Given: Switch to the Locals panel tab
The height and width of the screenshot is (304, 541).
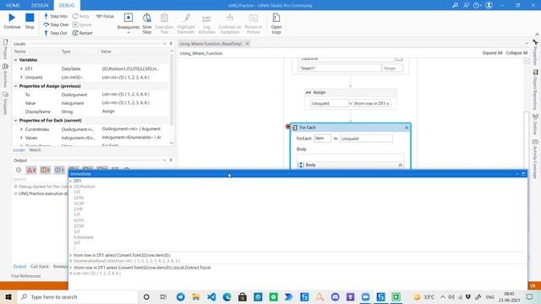Looking at the screenshot, I should tap(19, 150).
